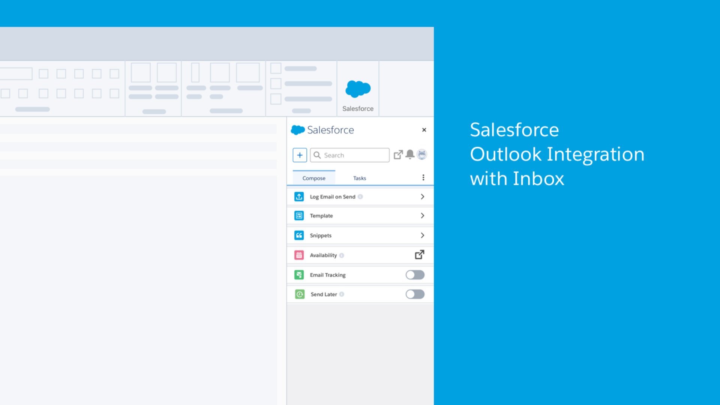
Task: Click the Template icon
Action: [299, 216]
